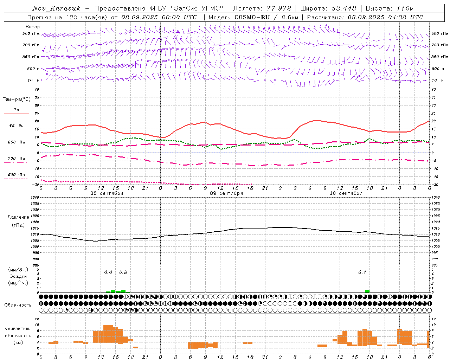Screen dimensions: 450x360
Task: Click the precipitation value "0.6"
Action: pyautogui.click(x=108, y=272)
